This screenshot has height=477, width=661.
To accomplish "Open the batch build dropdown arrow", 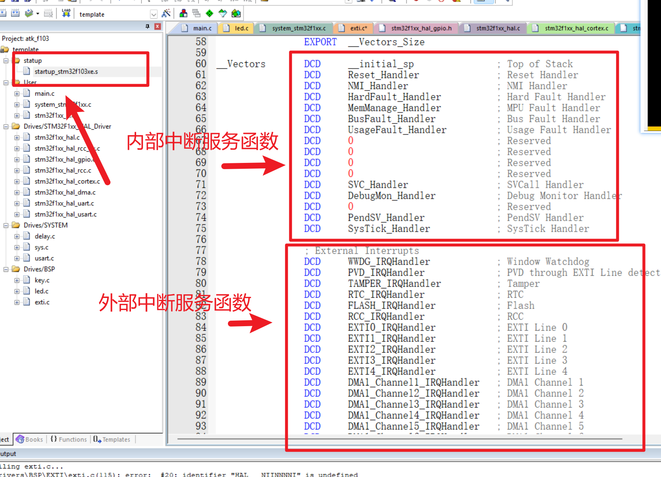I will click(x=38, y=14).
